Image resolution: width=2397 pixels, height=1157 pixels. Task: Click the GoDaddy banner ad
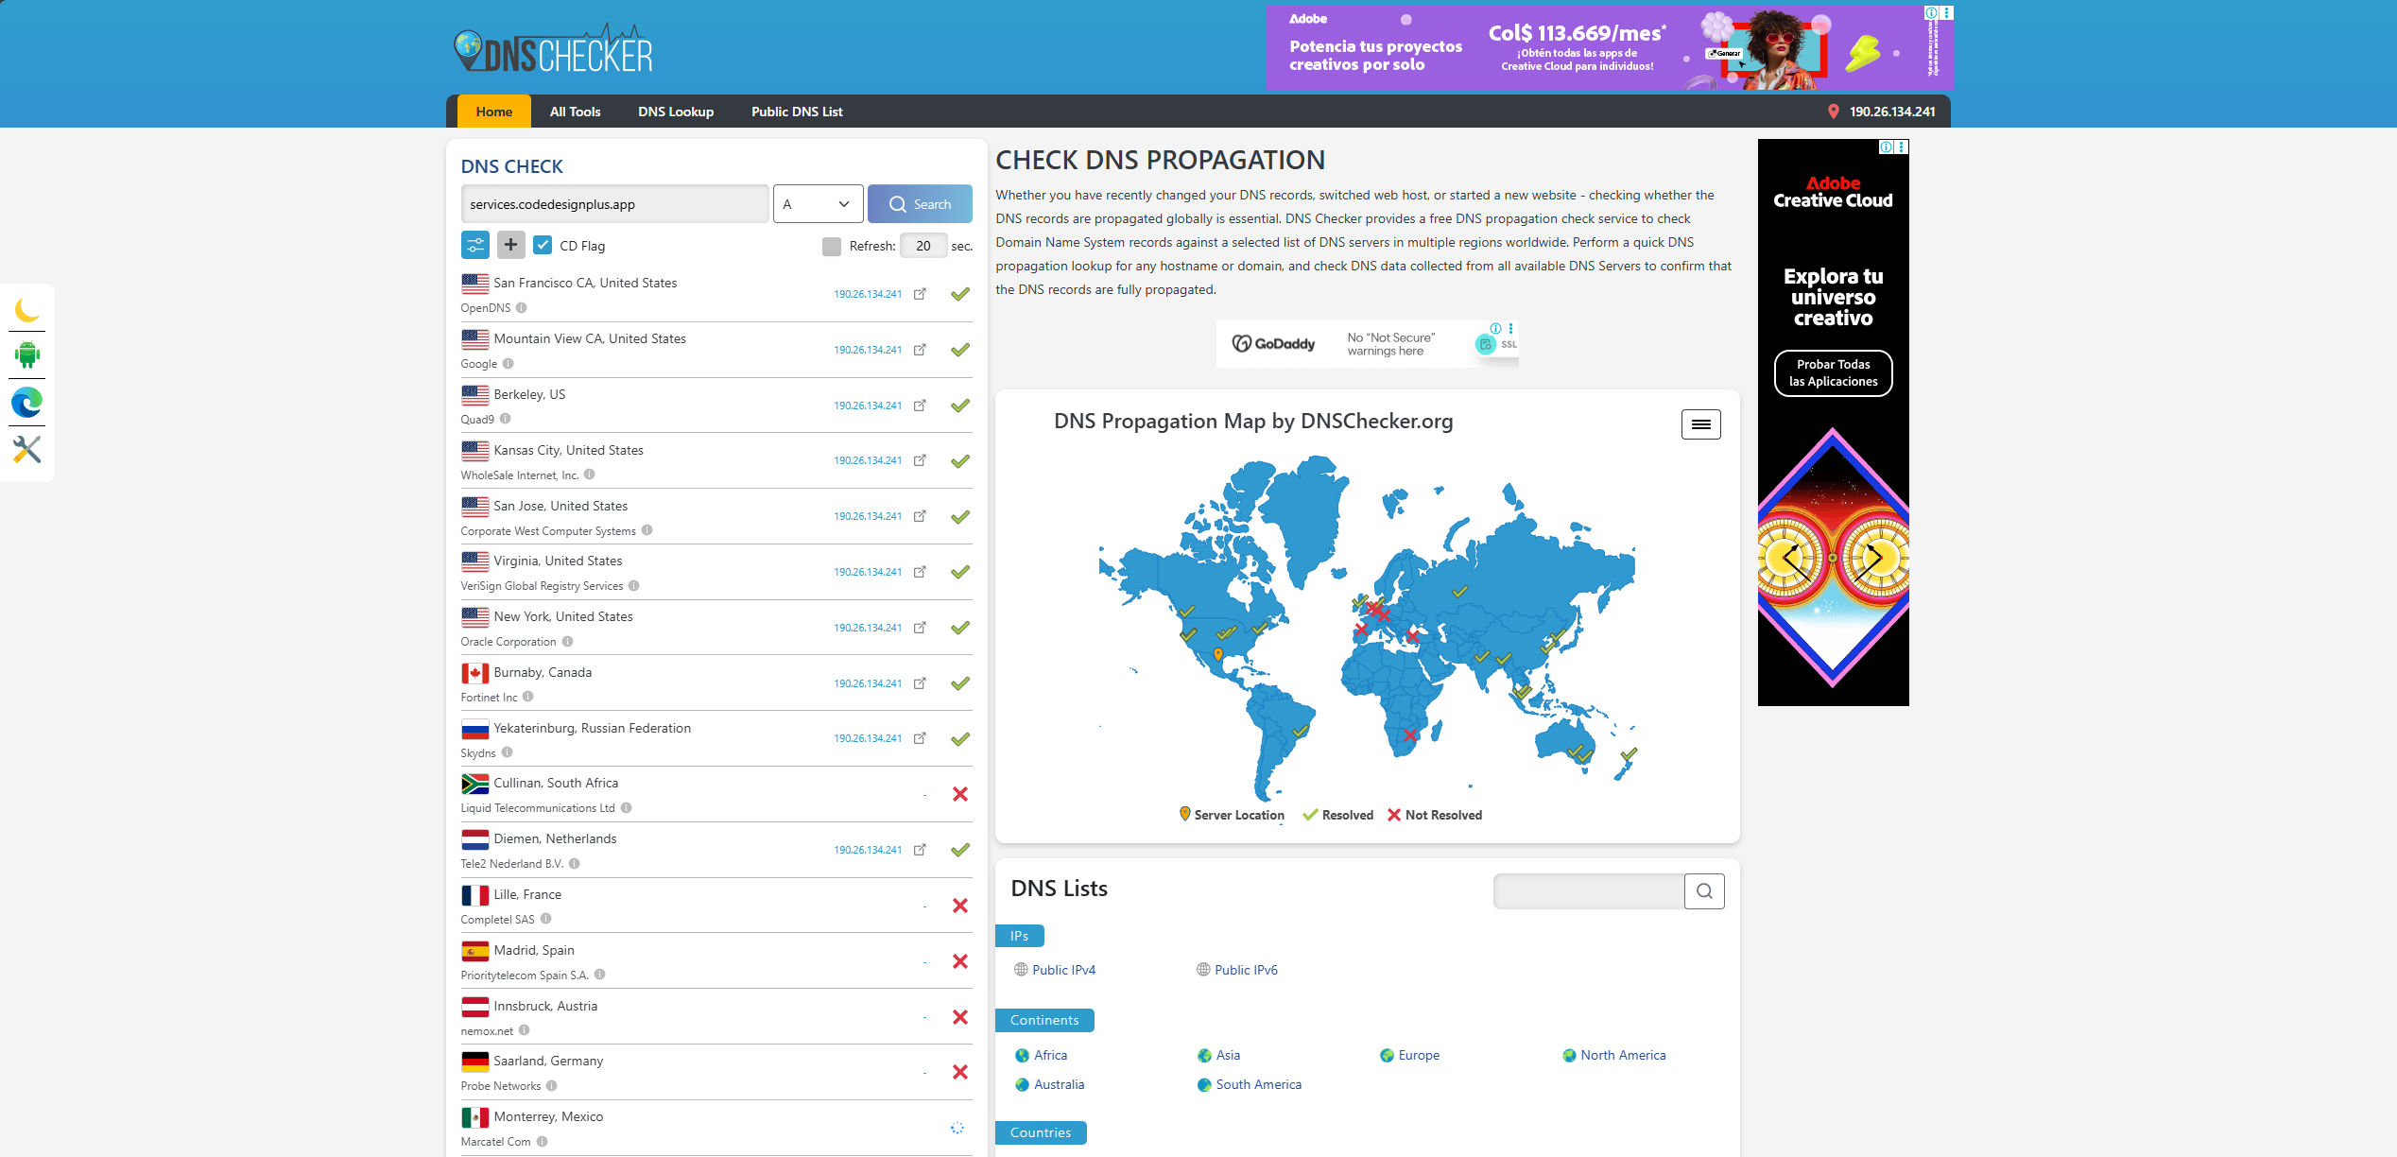click(1367, 344)
